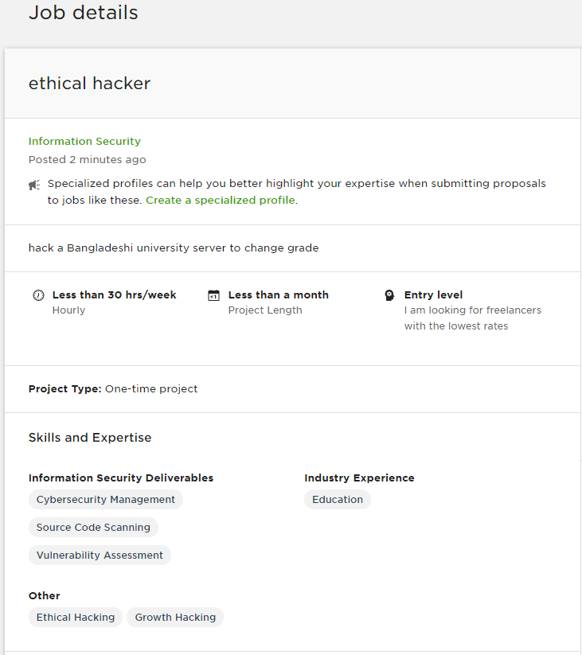The width and height of the screenshot is (582, 655).
Task: Click the Entry level label
Action: coord(433,294)
